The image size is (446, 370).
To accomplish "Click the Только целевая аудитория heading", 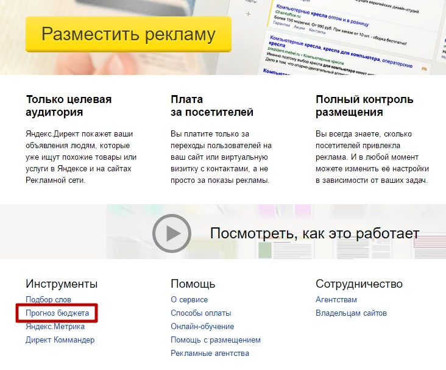I will click(69, 105).
